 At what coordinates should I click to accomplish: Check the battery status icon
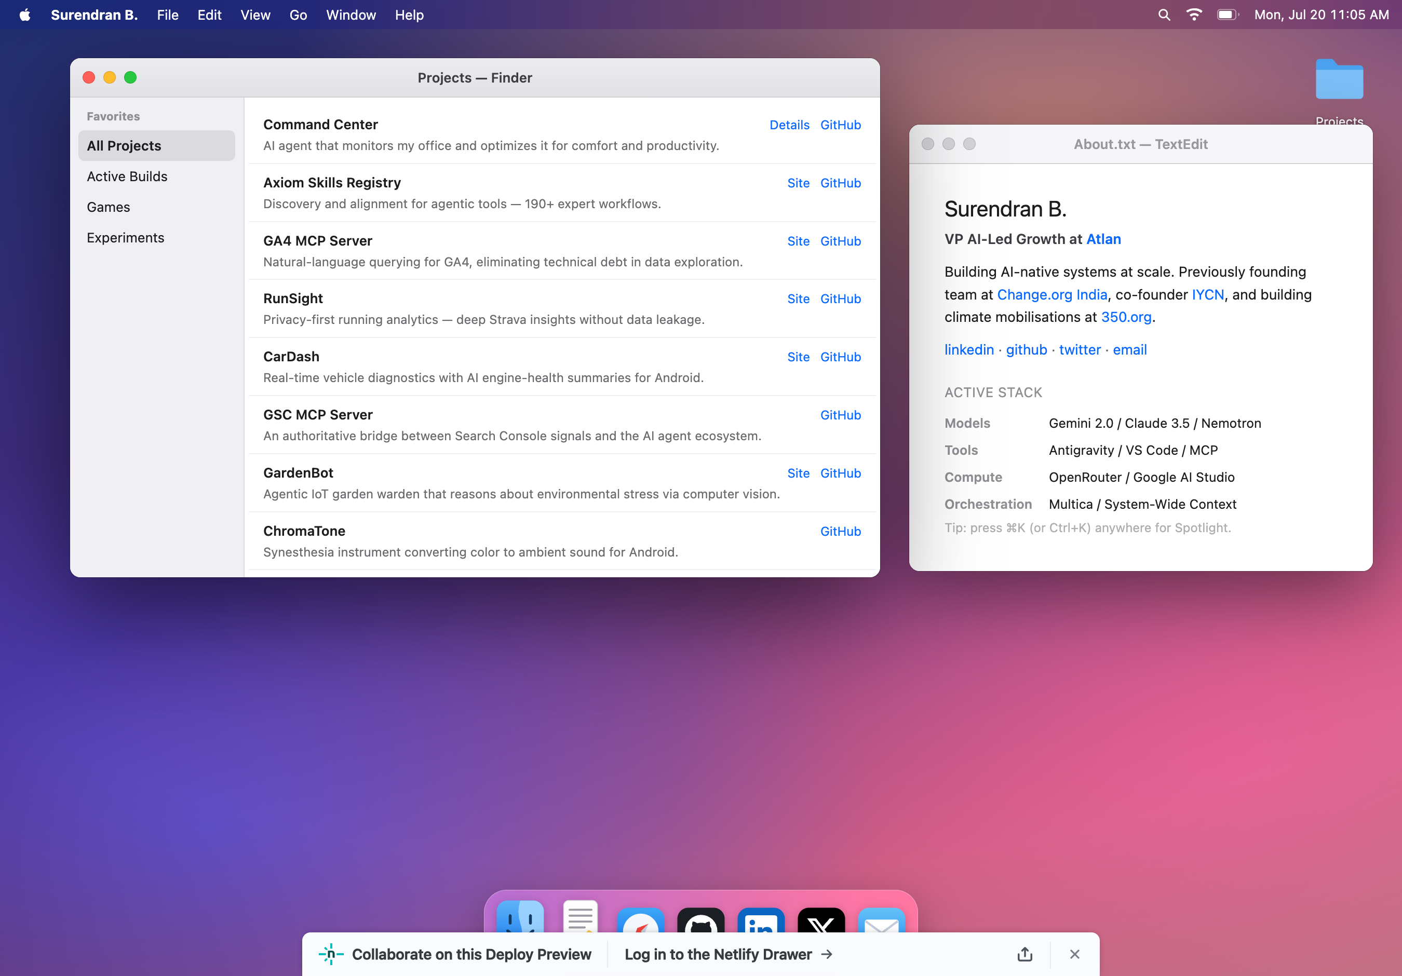coord(1228,15)
